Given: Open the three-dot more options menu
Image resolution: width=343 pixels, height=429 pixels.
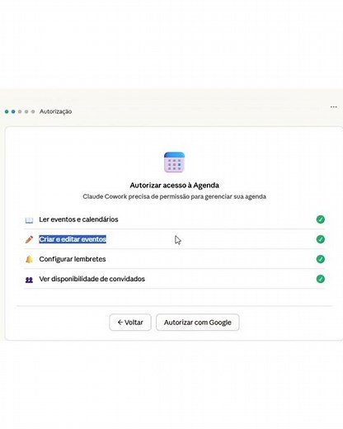Looking at the screenshot, I should [334, 106].
